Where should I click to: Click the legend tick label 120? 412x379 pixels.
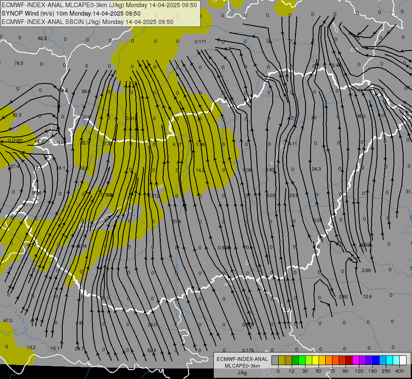(x=359, y=371)
